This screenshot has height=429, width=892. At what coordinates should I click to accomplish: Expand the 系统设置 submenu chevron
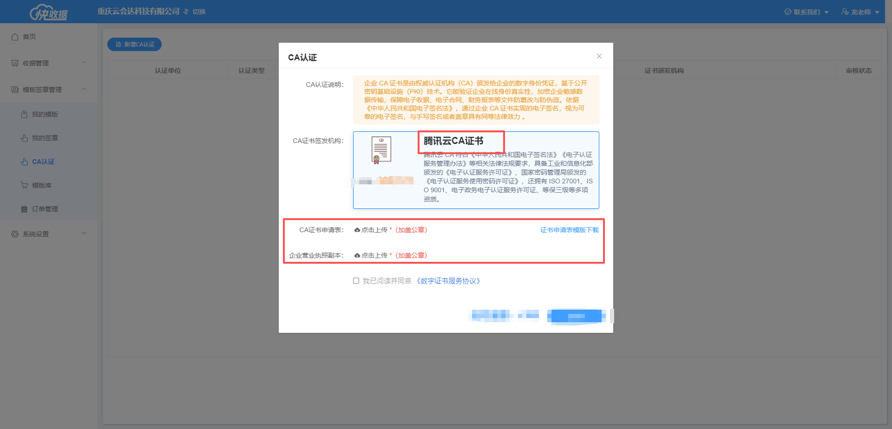[84, 234]
